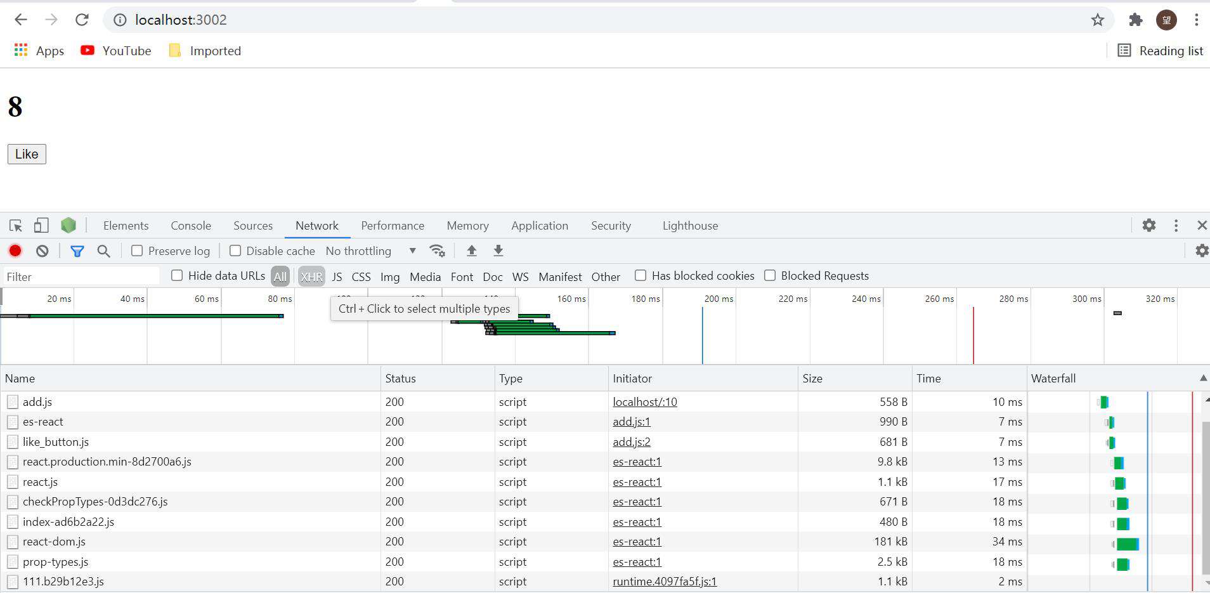
Task: Open the Reading list panel
Action: coord(1161,51)
